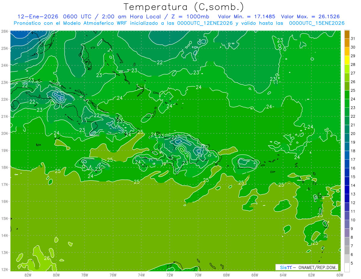The image size is (361, 279).
Task: Click the "82W" longitude axis label
Action: (28, 275)
